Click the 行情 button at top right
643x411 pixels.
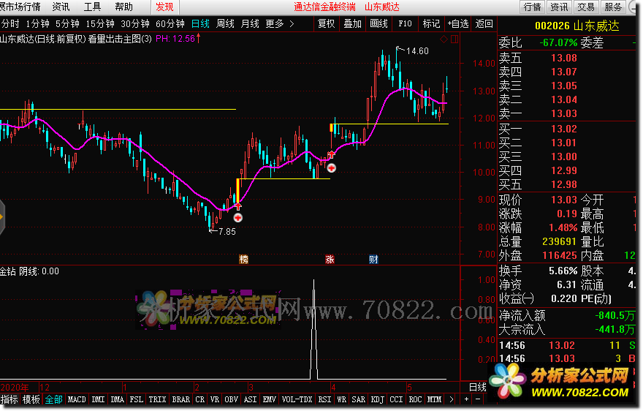coord(533,7)
